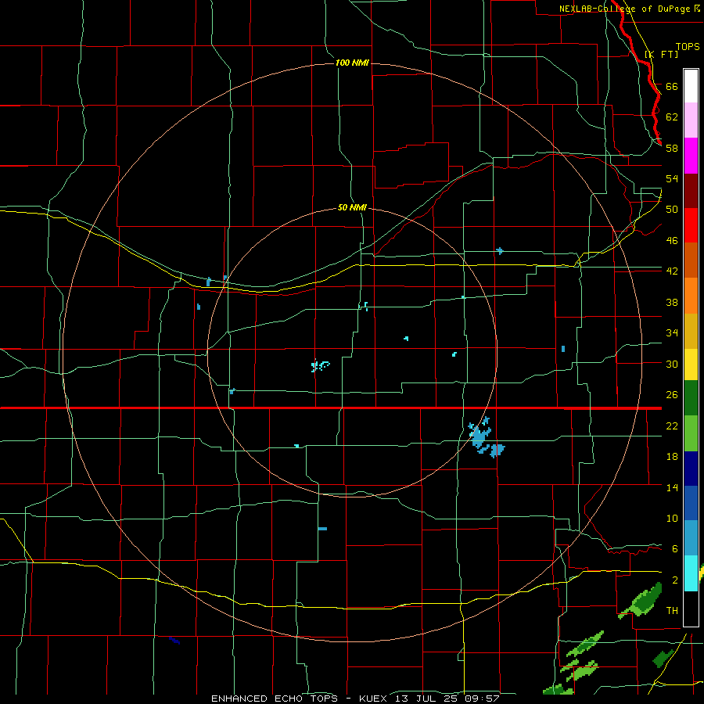Click the 30 value on the legend
This screenshot has width=704, height=704.
[x=672, y=364]
